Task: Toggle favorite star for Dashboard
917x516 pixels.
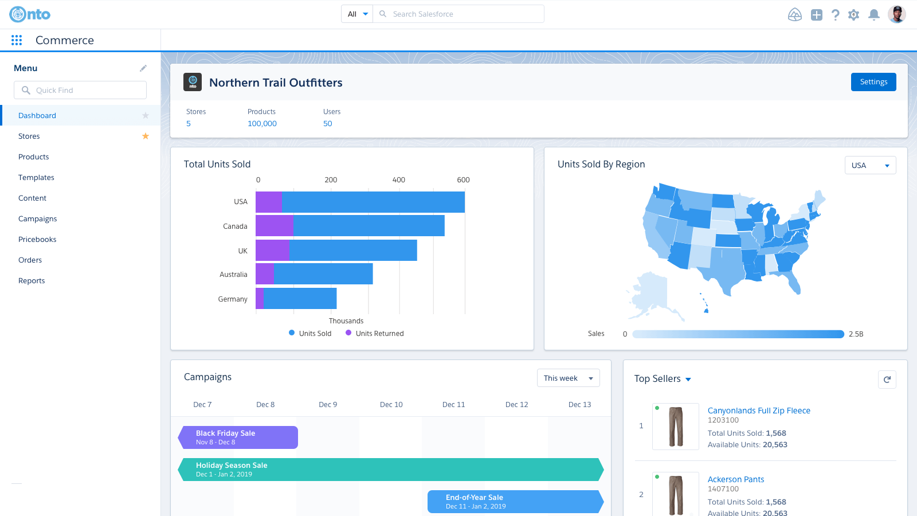Action: [146, 116]
